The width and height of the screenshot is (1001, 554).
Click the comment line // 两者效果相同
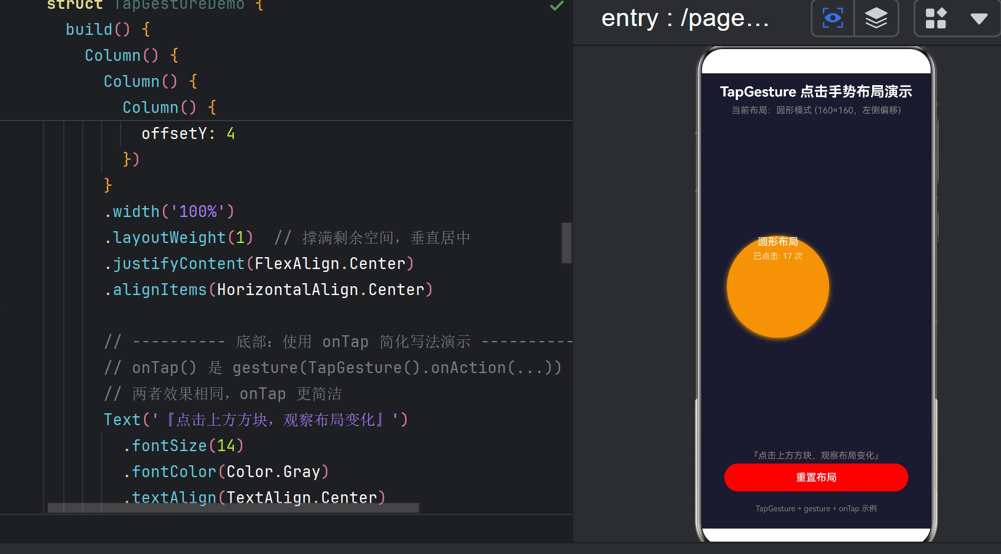(223, 394)
